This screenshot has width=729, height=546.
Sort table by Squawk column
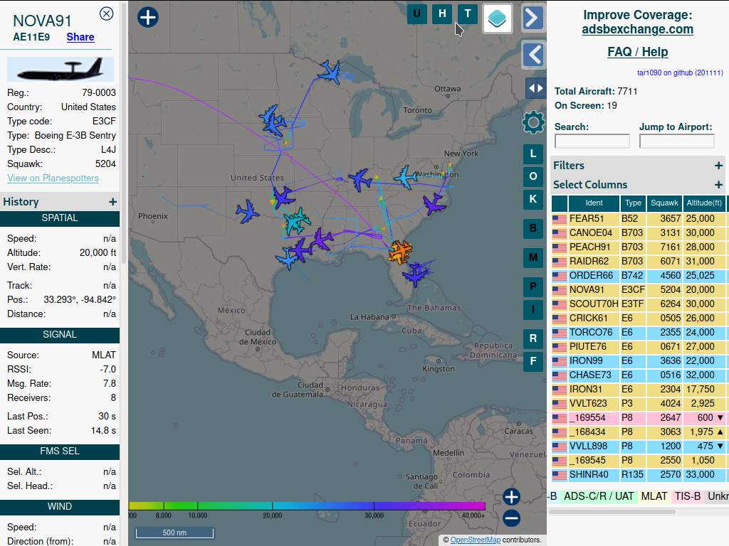coord(664,203)
